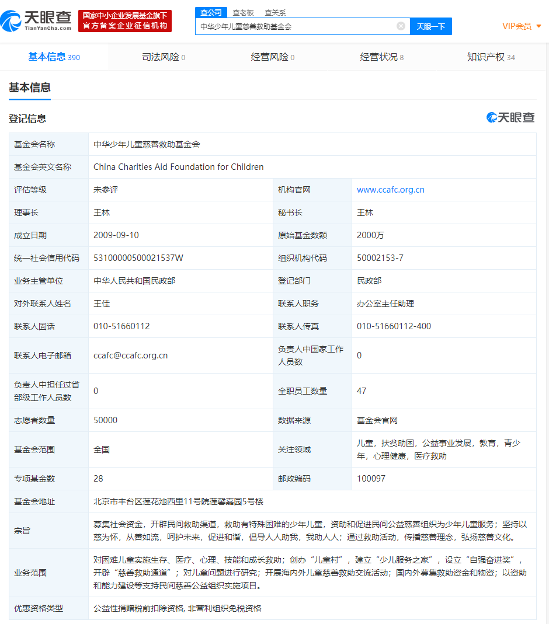Select the full-time employee count 47
Image resolution: width=549 pixels, height=624 pixels.
362,391
